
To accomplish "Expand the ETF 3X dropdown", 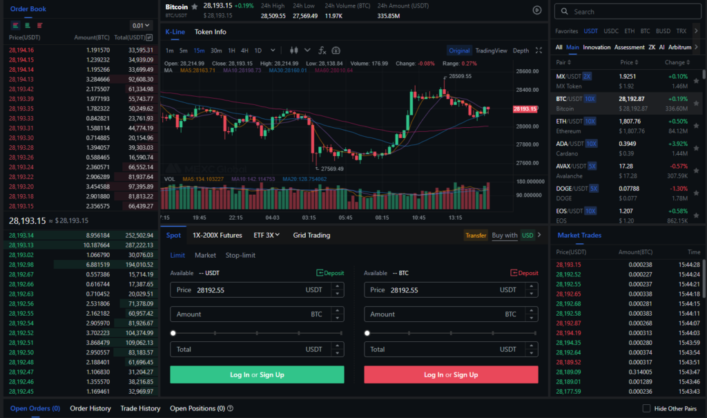I will [267, 235].
